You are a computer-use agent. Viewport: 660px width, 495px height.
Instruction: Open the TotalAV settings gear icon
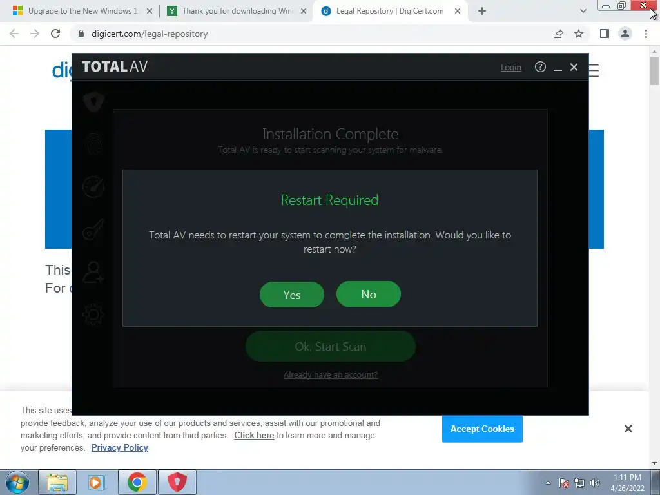pyautogui.click(x=93, y=315)
